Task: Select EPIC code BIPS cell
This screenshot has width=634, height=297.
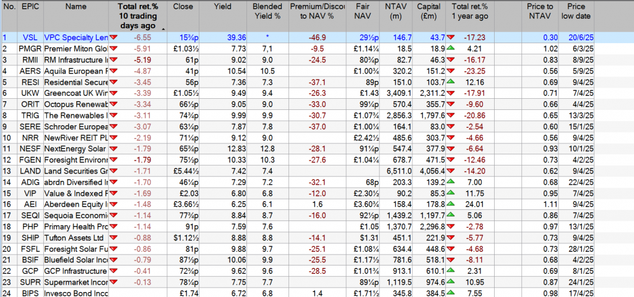Action: (29, 293)
